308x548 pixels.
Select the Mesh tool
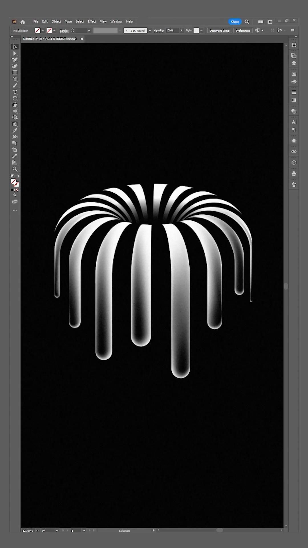(x=15, y=124)
